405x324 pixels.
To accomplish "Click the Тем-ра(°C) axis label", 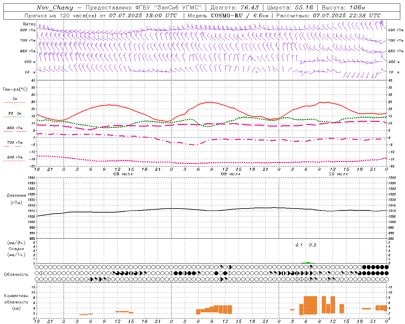I will pos(15,90).
